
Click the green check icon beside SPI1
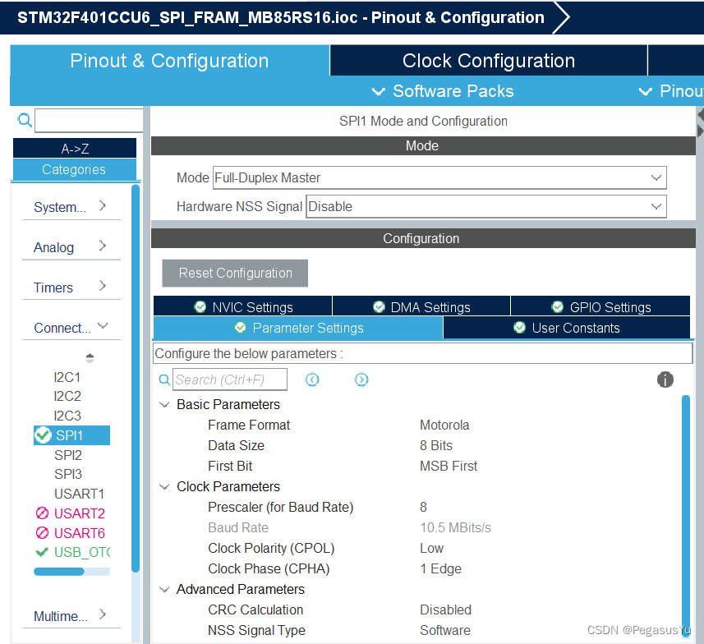point(42,435)
